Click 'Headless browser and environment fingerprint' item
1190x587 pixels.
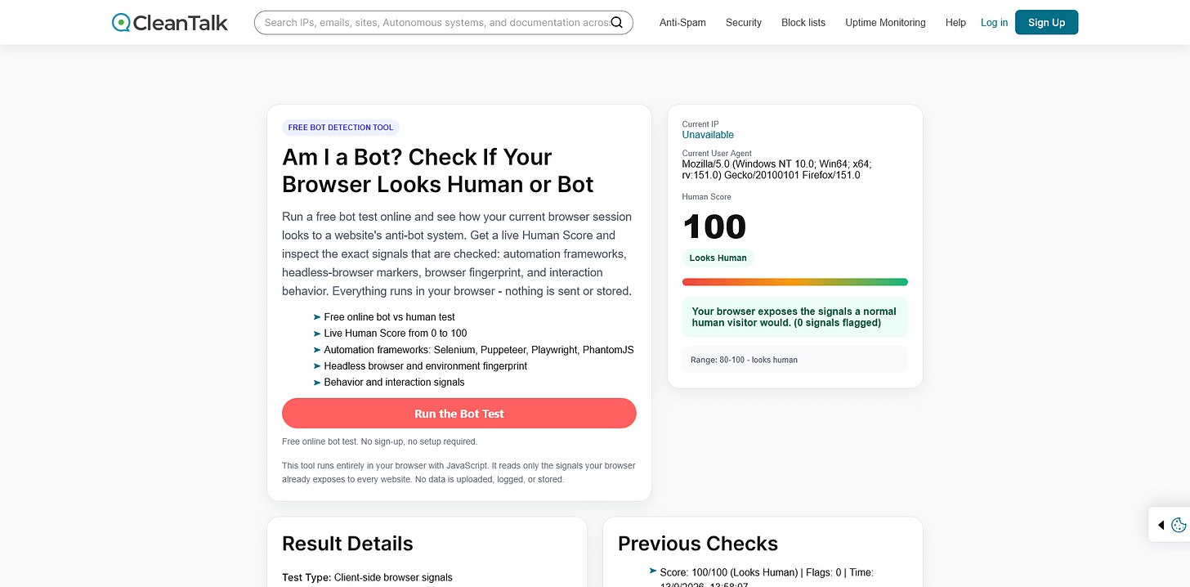pyautogui.click(x=425, y=366)
